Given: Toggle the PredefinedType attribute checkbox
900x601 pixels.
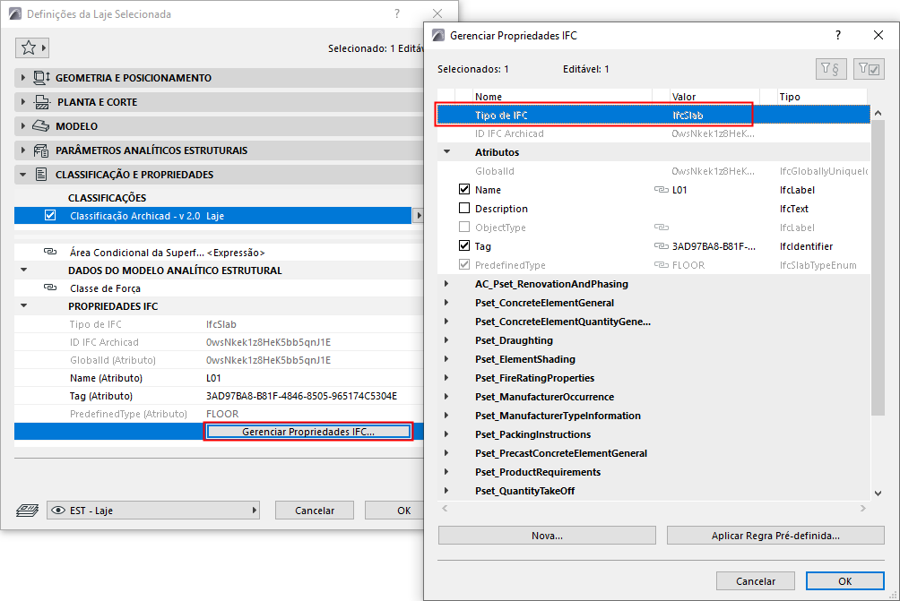Looking at the screenshot, I should click(x=464, y=264).
